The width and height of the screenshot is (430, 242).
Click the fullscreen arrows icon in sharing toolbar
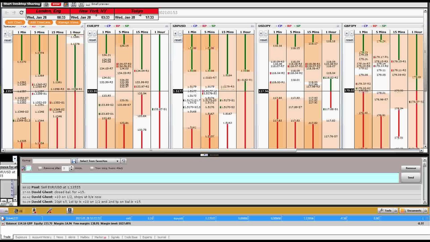pyautogui.click(x=74, y=4)
